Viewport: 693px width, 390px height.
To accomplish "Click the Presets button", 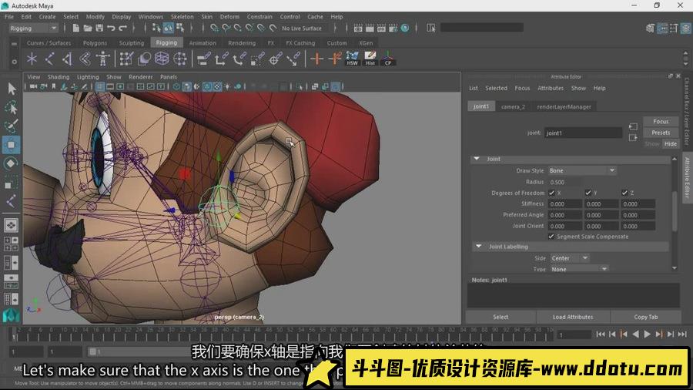I will click(x=661, y=133).
